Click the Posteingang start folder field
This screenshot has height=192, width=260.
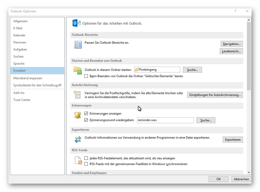(x=157, y=70)
